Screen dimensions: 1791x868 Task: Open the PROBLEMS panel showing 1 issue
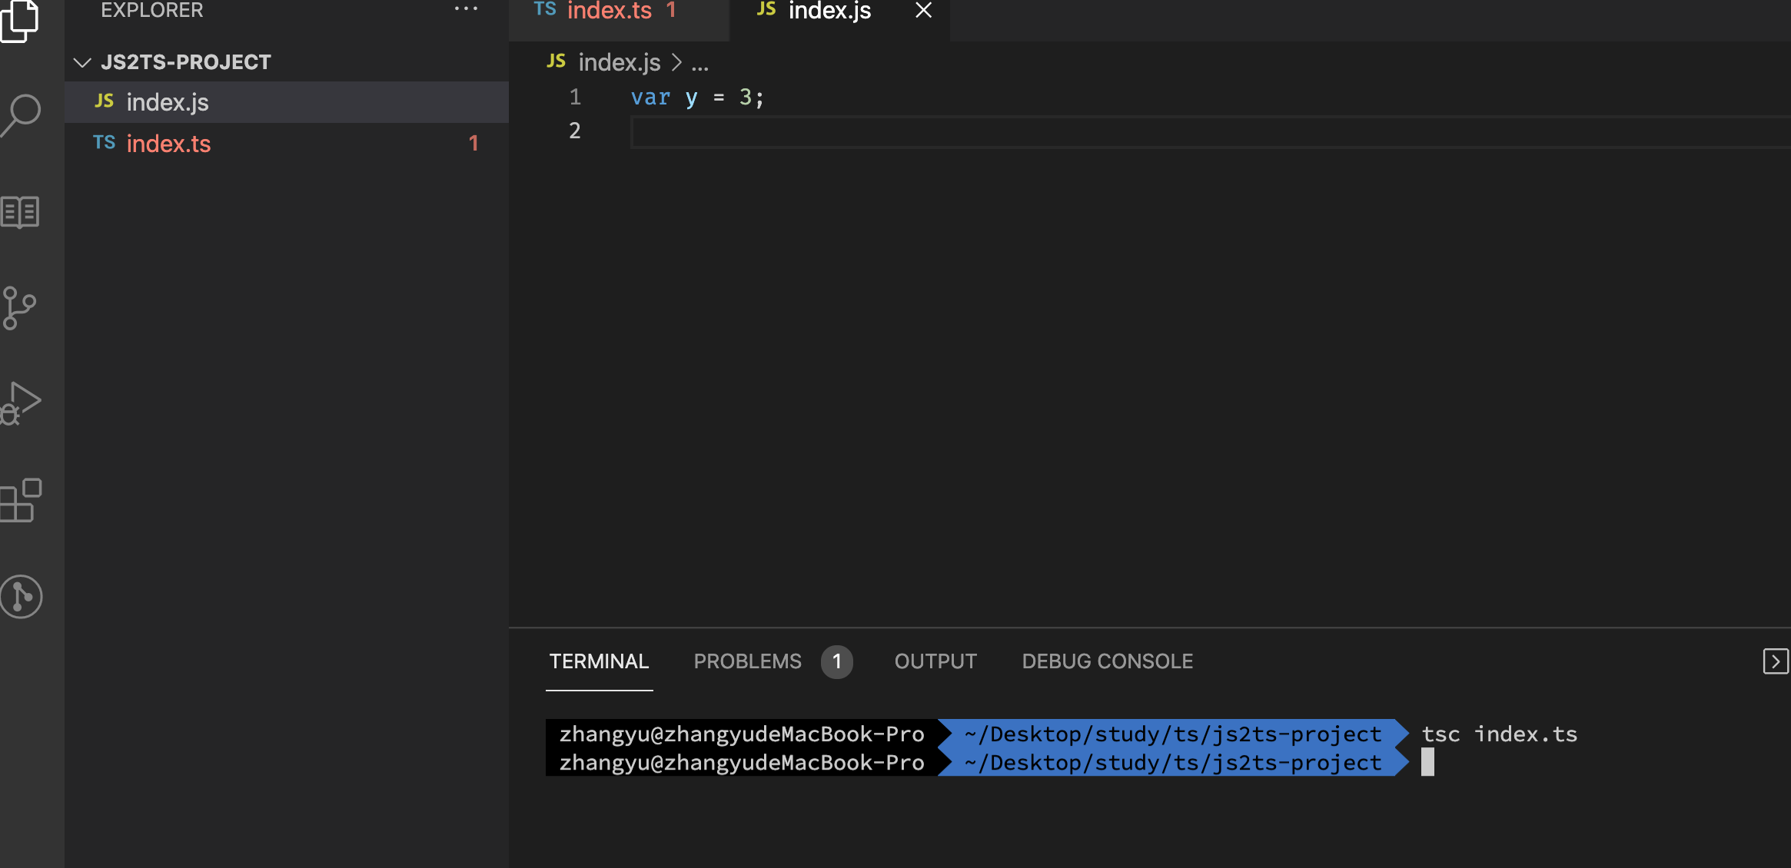pyautogui.click(x=746, y=661)
